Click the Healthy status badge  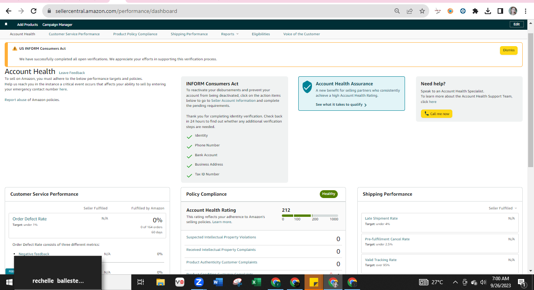[x=329, y=194]
